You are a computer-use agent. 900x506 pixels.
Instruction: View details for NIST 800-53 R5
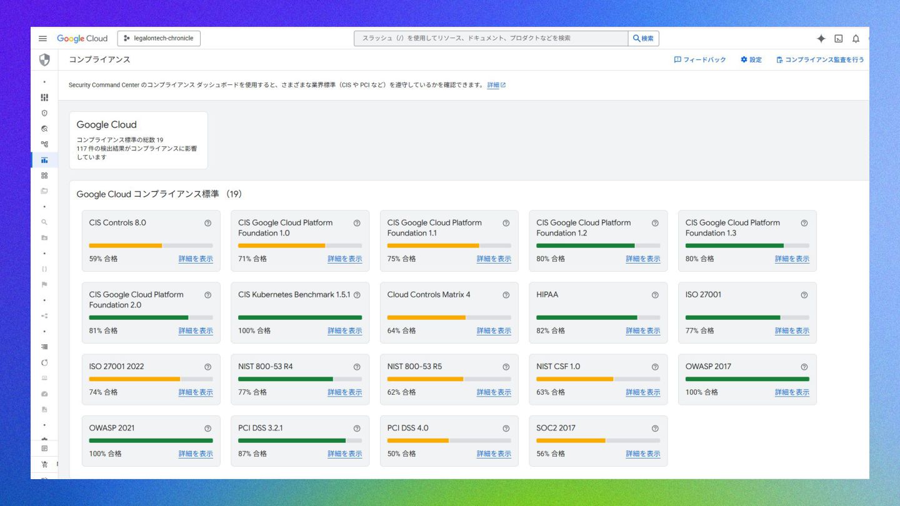tap(494, 392)
